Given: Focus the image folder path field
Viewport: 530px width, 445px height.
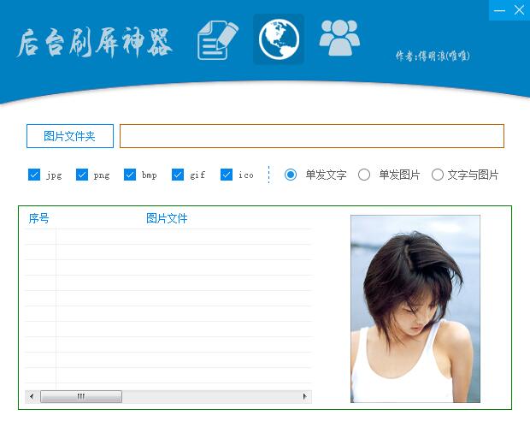Looking at the screenshot, I should pyautogui.click(x=312, y=136).
